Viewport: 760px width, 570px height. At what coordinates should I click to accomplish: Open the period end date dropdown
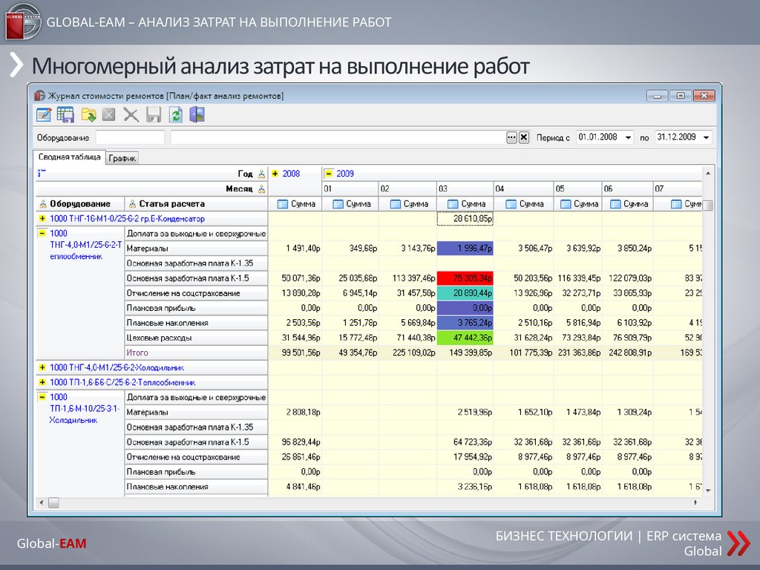(x=705, y=137)
